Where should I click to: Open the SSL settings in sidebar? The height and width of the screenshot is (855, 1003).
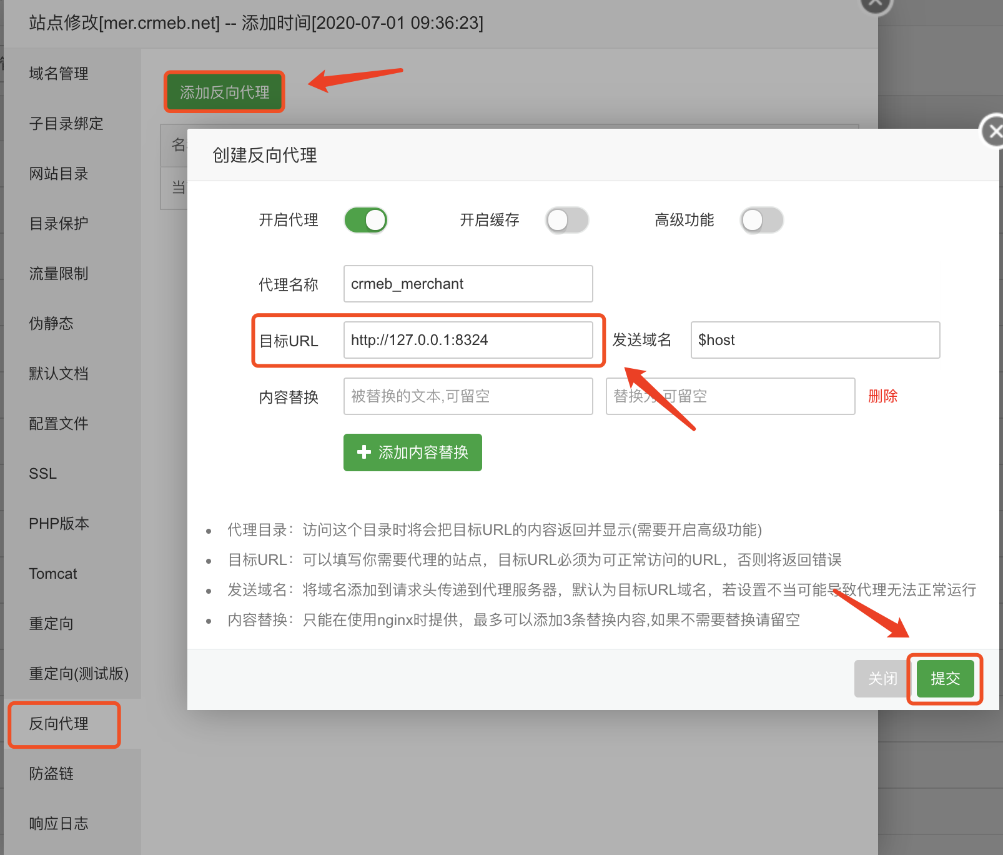coord(42,473)
